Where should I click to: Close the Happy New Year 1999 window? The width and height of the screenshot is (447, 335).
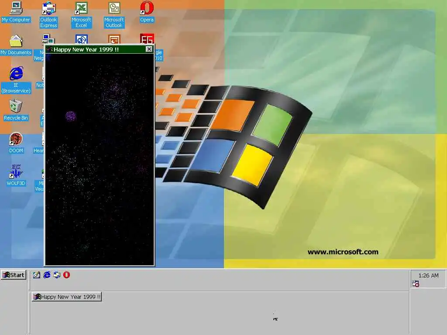click(x=149, y=49)
